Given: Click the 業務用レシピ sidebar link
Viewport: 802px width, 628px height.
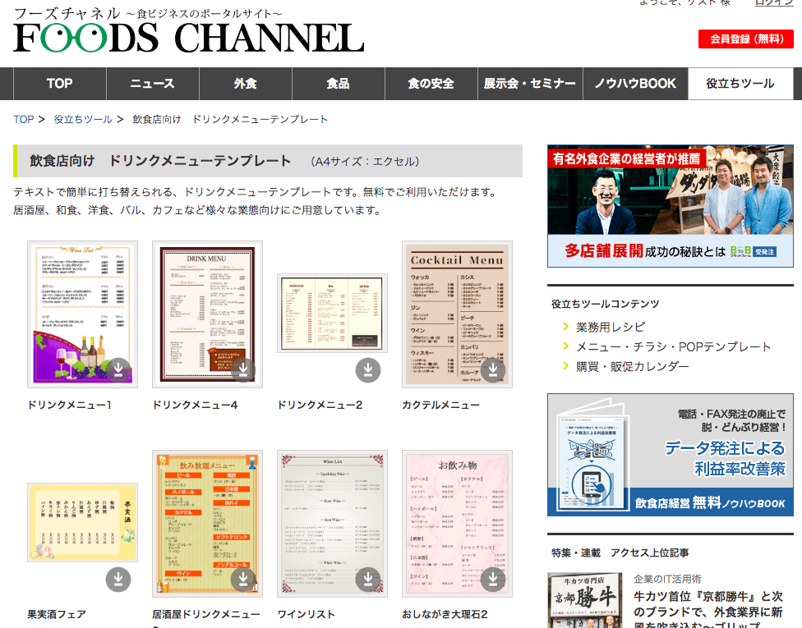Looking at the screenshot, I should 611,327.
